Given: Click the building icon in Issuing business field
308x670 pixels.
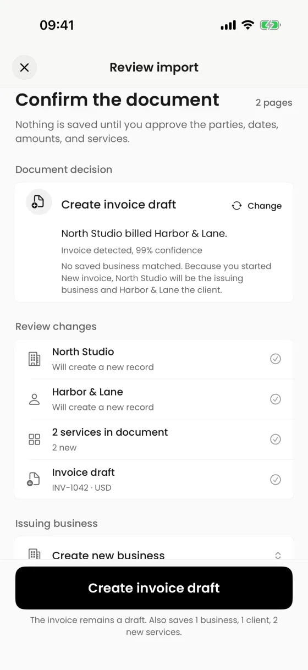Looking at the screenshot, I should click(x=34, y=554).
